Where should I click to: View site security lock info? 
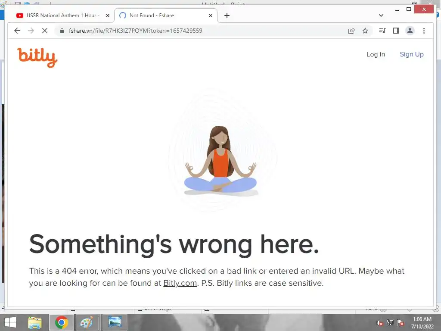62,31
